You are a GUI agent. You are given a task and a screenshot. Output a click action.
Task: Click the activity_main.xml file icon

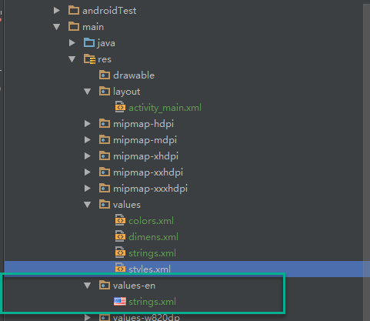120,107
